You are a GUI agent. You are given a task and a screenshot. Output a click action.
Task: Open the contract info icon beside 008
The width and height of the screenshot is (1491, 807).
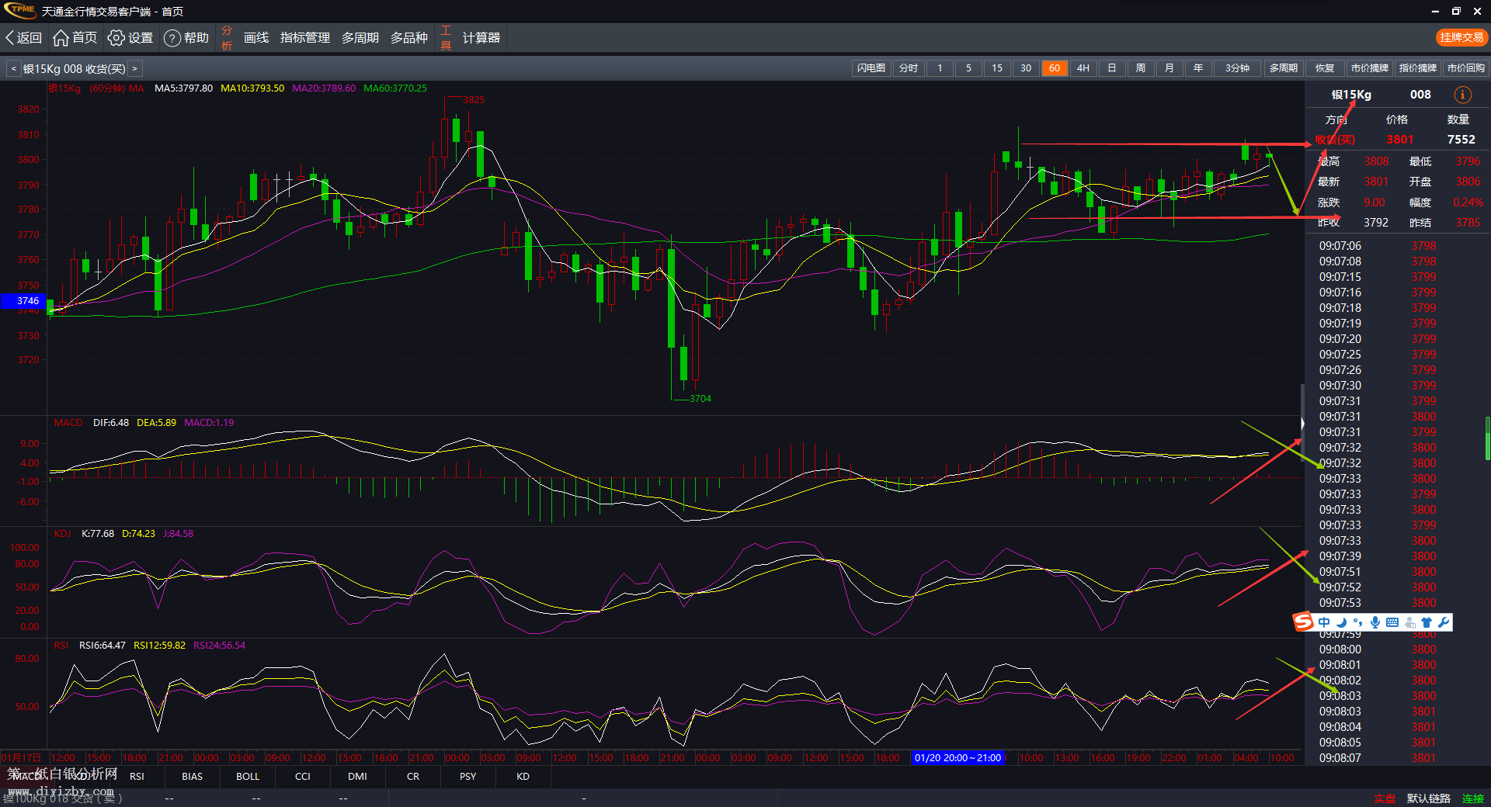1462,95
